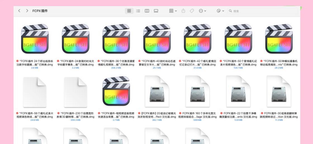
Task: Select the blank 56个婚礼纪录片 file icon
Action: click(x=35, y=92)
